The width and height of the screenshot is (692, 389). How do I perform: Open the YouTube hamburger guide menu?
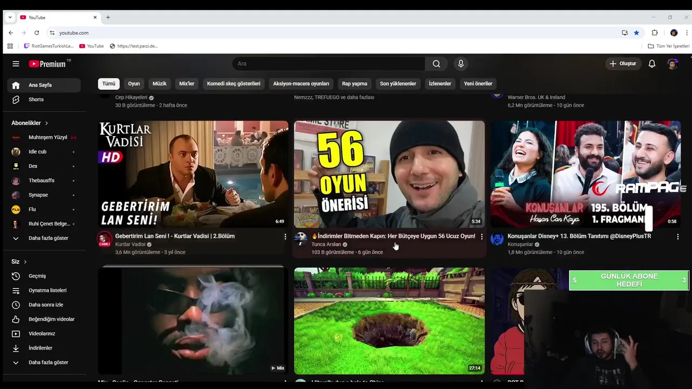click(16, 64)
